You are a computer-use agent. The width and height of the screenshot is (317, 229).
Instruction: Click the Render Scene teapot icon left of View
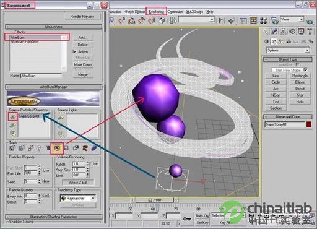(274, 20)
